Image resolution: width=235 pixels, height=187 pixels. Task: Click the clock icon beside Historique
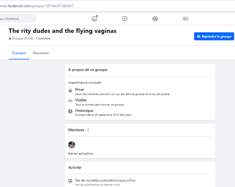coord(70,111)
